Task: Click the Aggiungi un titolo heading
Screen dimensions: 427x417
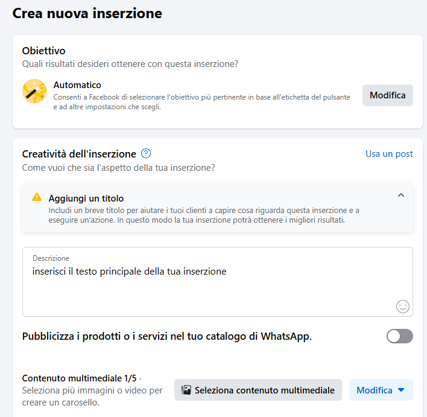Action: coord(86,198)
